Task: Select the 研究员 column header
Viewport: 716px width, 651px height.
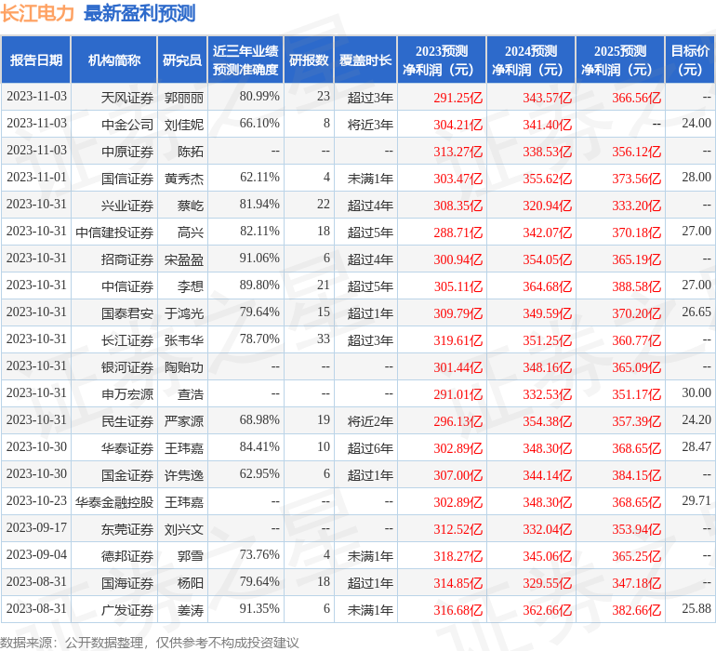Action: (182, 60)
